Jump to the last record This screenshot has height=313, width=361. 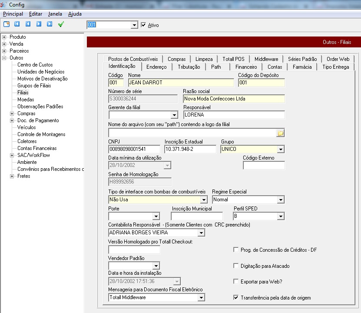(x=50, y=24)
